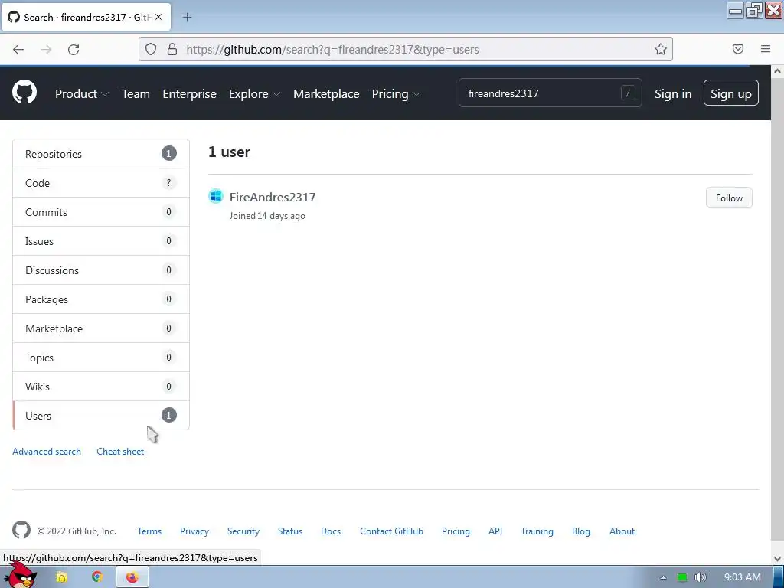
Task: Expand the Explore dropdown menu
Action: 254,94
